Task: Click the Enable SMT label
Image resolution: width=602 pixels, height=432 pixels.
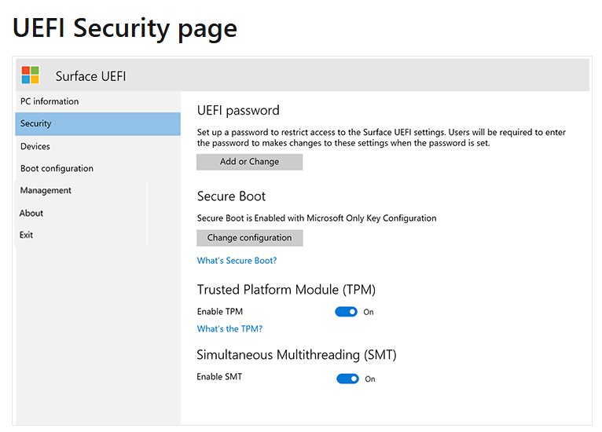Action: click(x=219, y=377)
